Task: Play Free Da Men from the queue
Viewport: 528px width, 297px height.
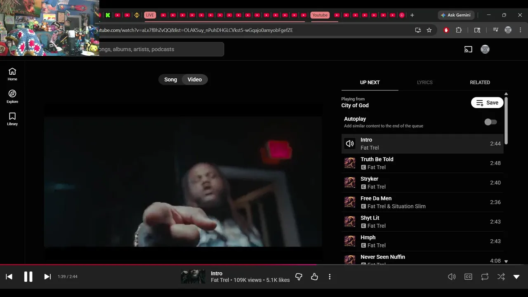Action: click(x=422, y=202)
